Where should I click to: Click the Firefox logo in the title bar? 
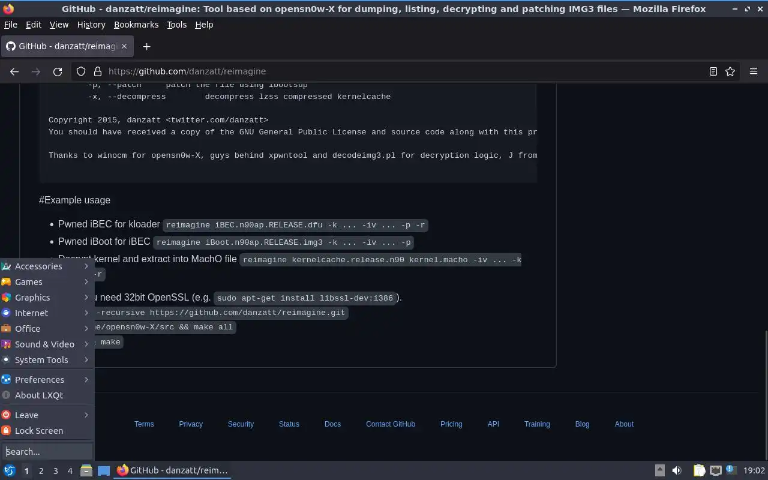(8, 8)
